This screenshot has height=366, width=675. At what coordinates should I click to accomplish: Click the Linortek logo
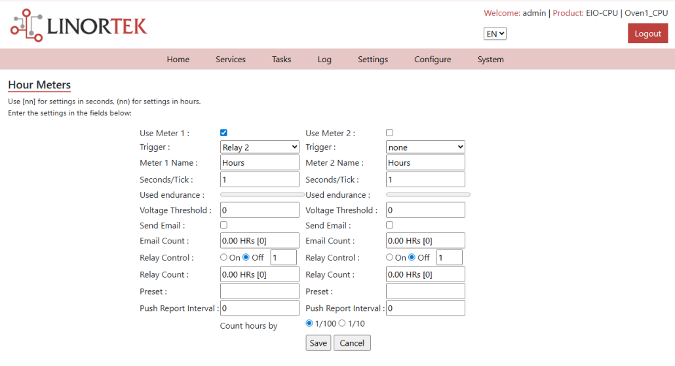pyautogui.click(x=79, y=26)
